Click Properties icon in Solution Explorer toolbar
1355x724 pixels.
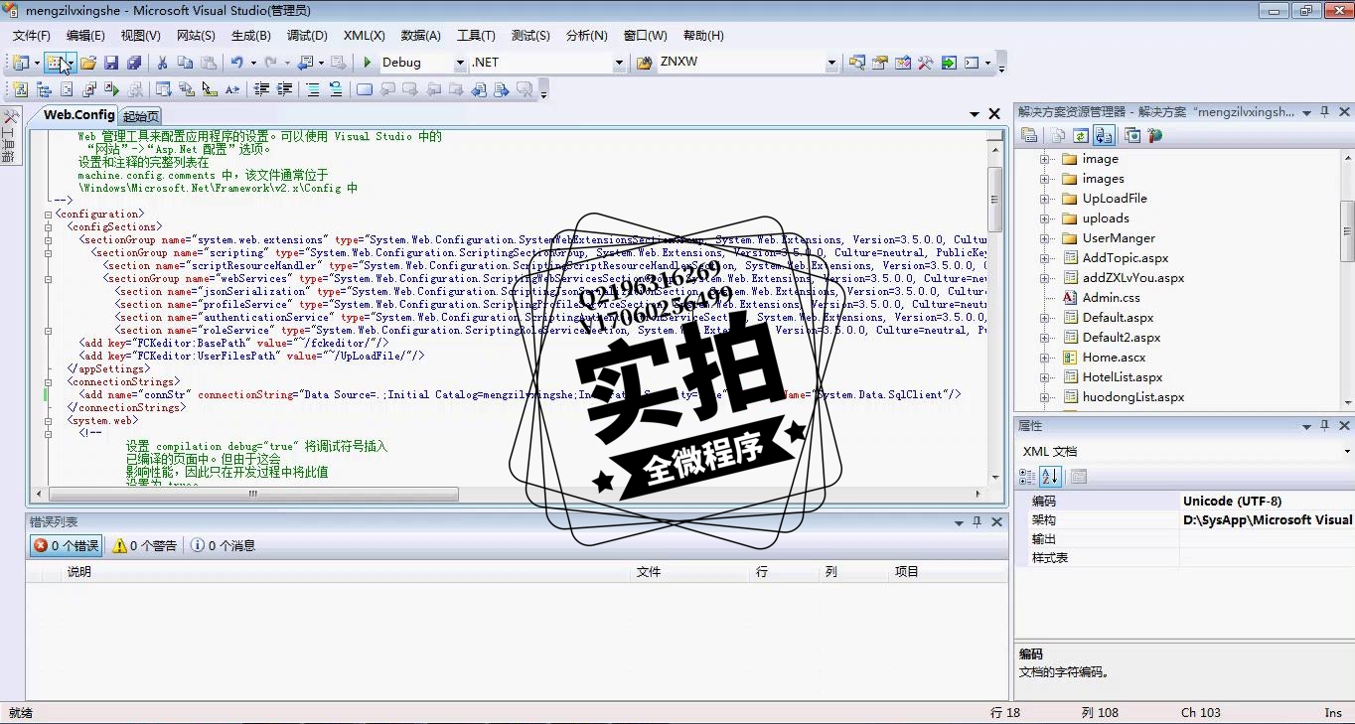coord(1029,136)
